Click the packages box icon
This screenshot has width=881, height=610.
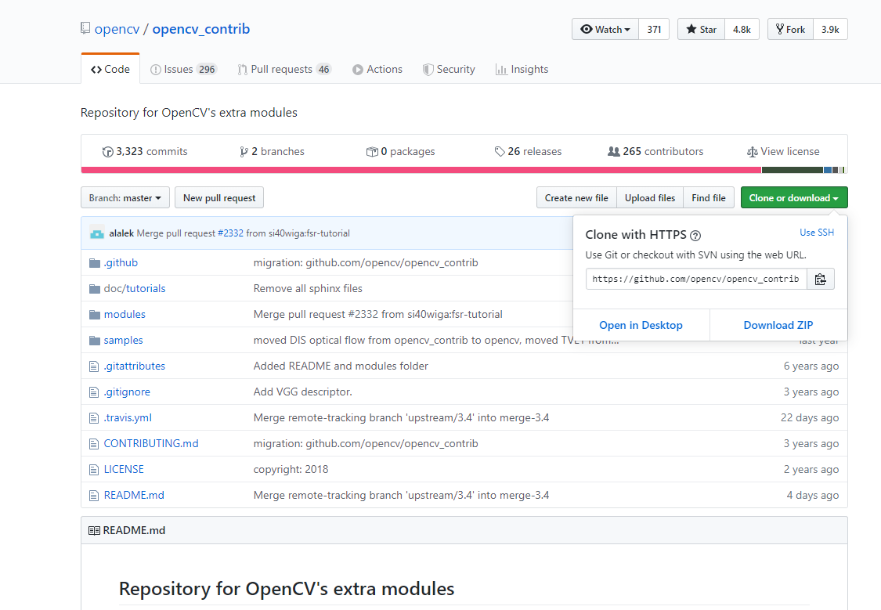pyautogui.click(x=372, y=152)
